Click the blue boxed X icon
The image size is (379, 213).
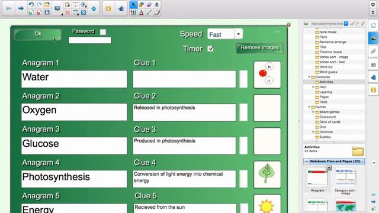[83, 12]
